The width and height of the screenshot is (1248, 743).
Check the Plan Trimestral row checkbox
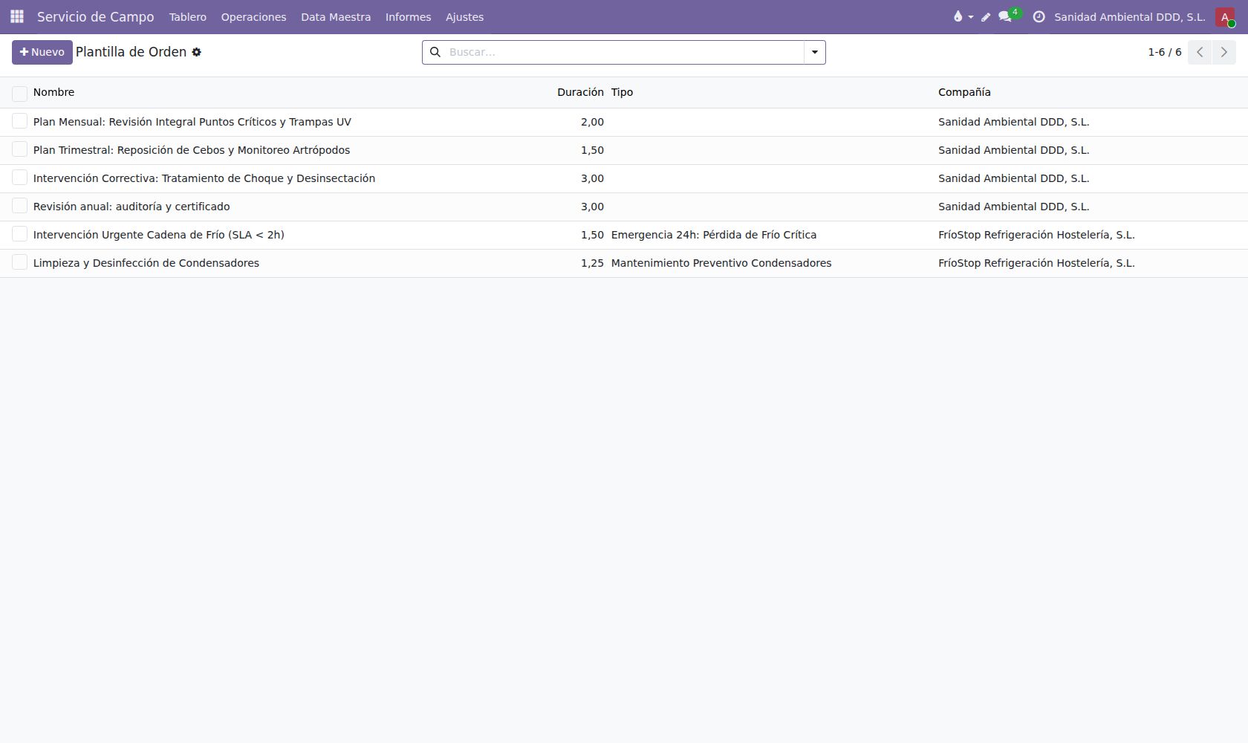point(19,149)
